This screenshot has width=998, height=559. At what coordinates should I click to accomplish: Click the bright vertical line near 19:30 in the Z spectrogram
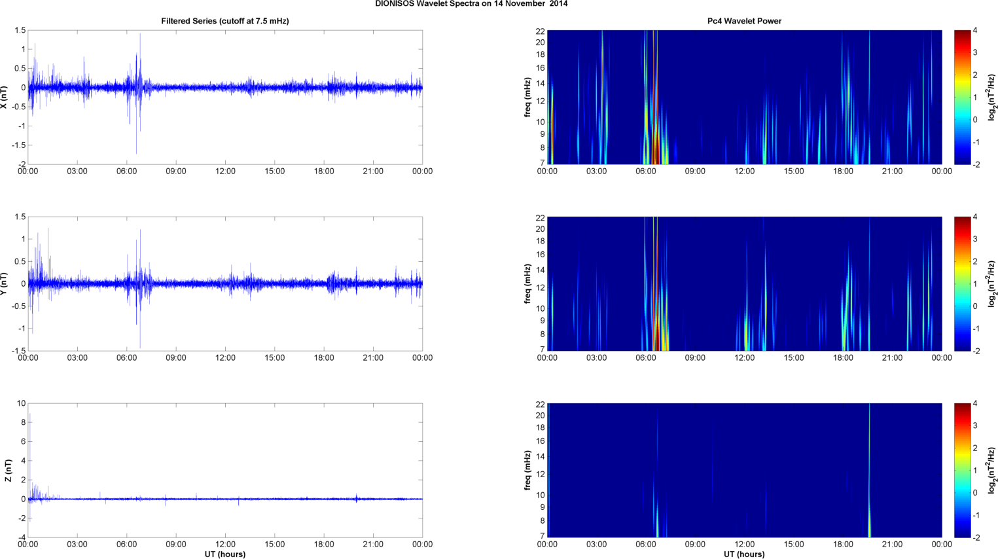coord(869,470)
